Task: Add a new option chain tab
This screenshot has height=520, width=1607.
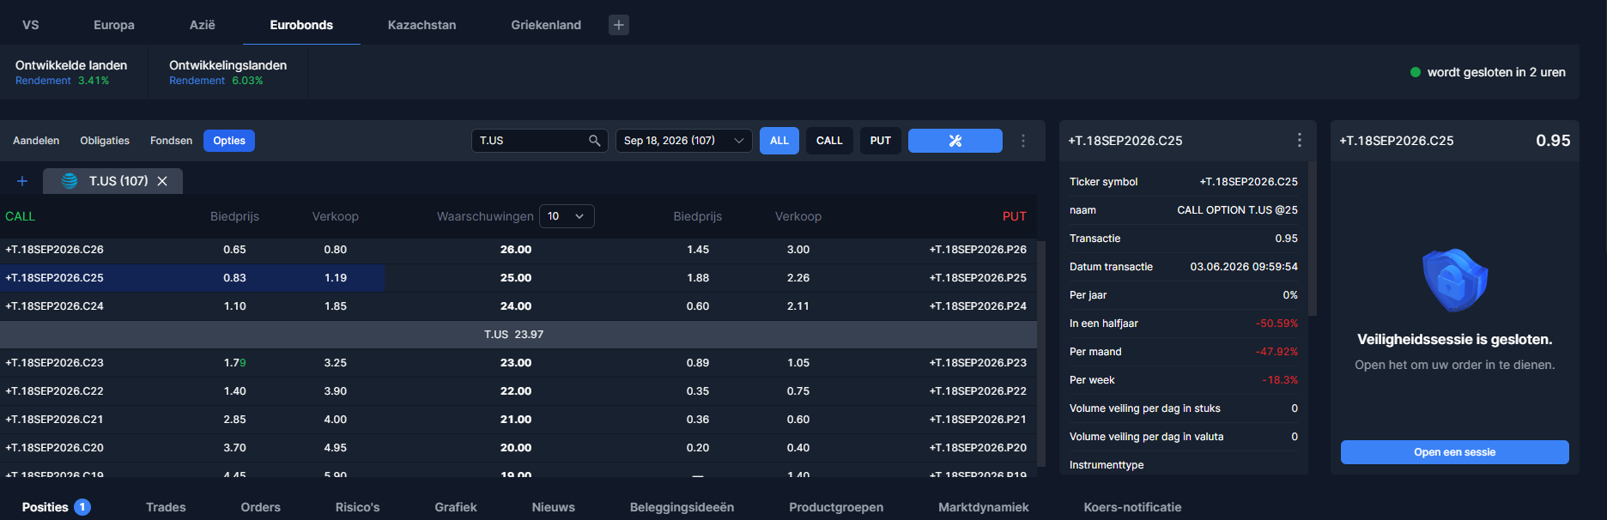Action: pos(22,181)
